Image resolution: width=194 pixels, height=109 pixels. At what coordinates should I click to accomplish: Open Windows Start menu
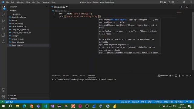(x=3, y=106)
